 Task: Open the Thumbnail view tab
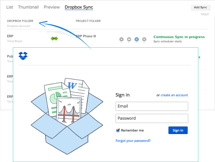[28, 7]
